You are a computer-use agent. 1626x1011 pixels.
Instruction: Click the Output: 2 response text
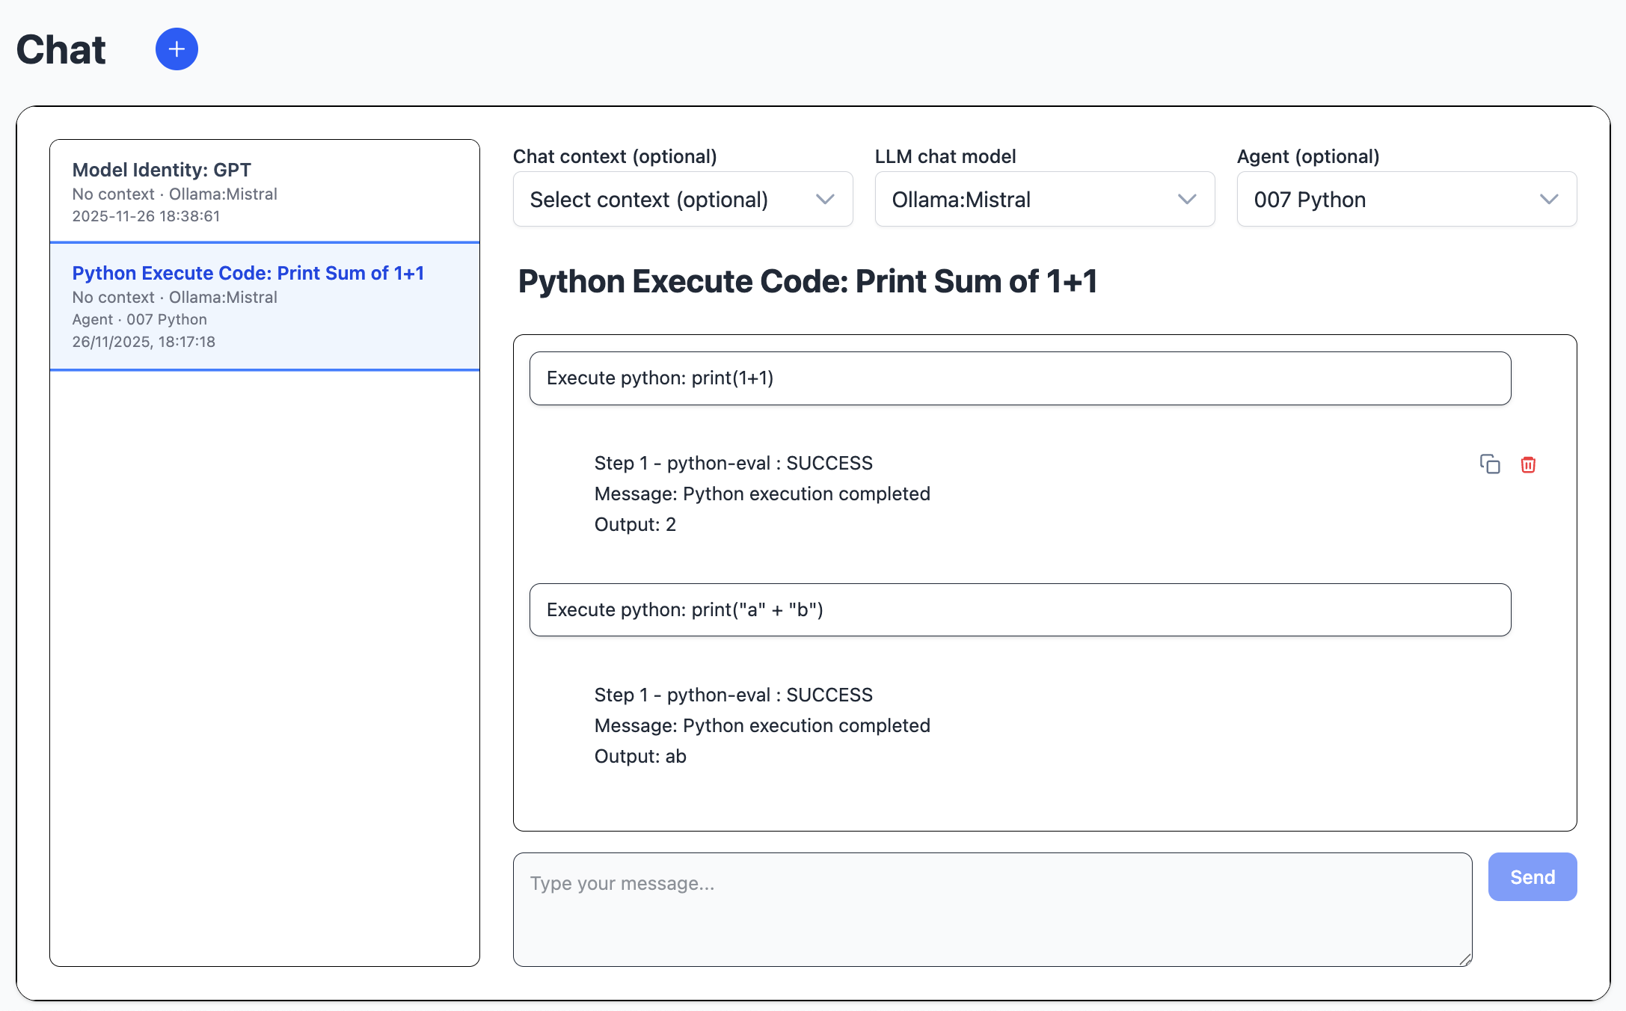pos(635,525)
